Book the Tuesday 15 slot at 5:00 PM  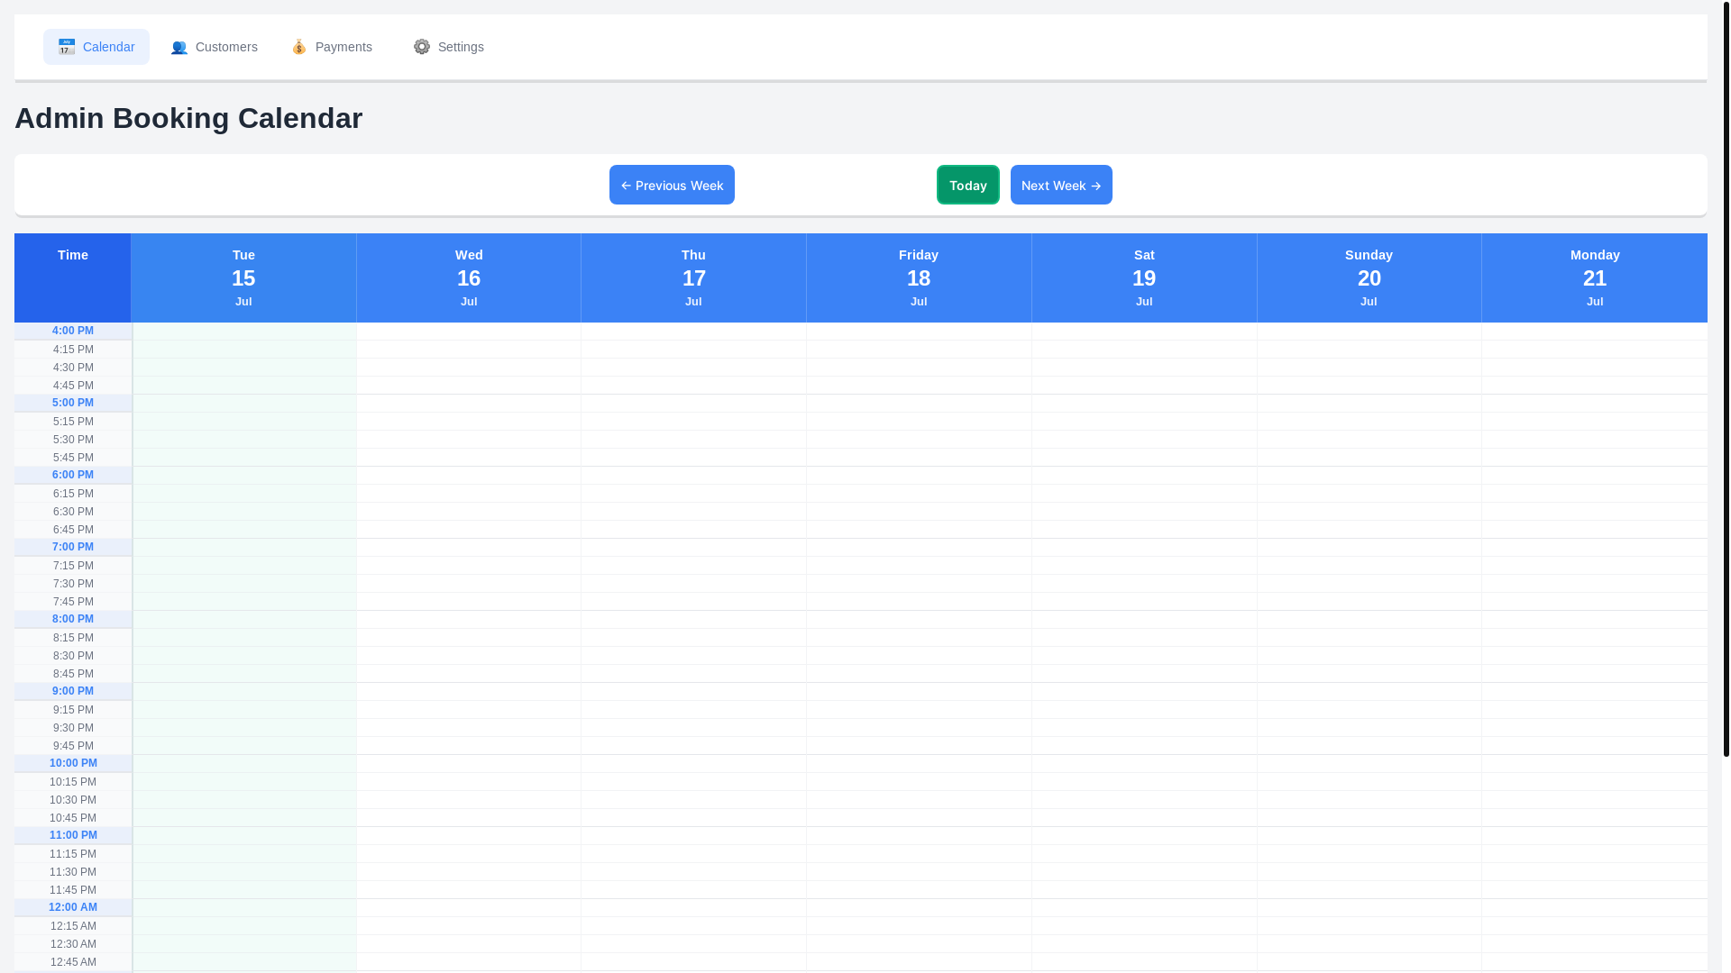pyautogui.click(x=244, y=404)
